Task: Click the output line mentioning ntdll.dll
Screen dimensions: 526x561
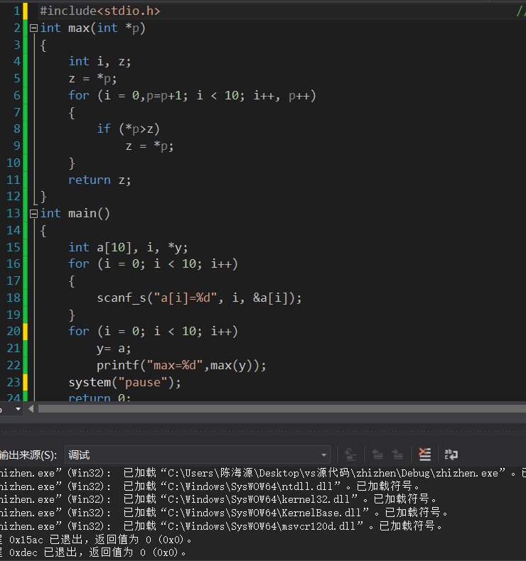Action: (210, 486)
